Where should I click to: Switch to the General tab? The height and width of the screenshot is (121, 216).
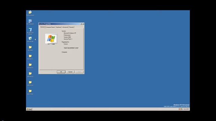click(x=43, y=27)
